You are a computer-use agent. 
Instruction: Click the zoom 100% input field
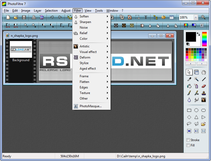(186, 17)
